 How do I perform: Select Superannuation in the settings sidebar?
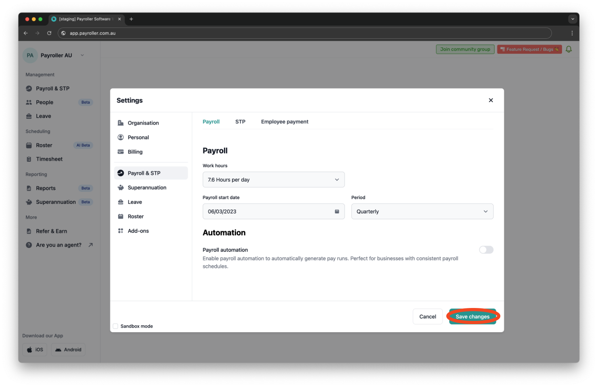(x=147, y=187)
